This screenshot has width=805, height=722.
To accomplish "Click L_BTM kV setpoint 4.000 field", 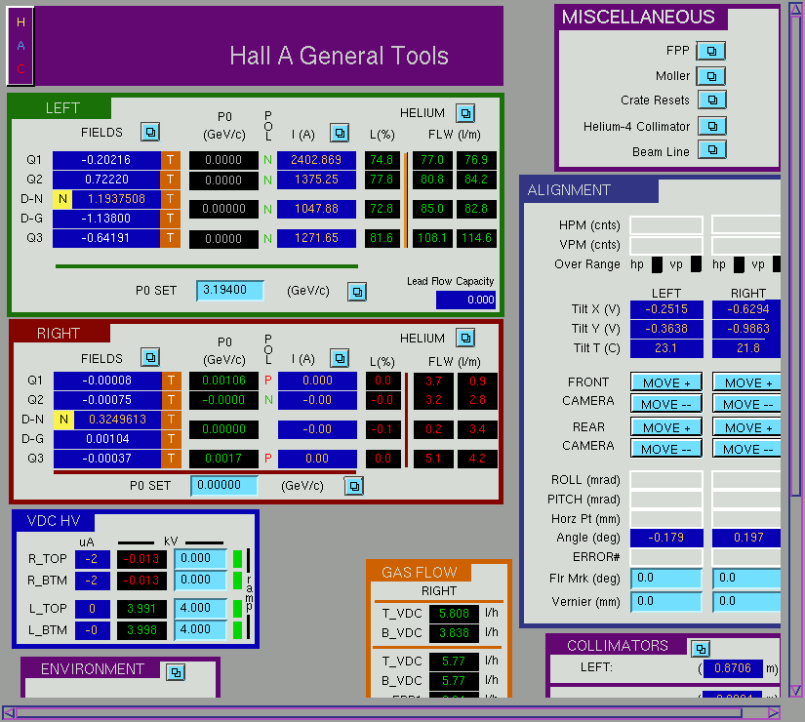I will pos(200,630).
